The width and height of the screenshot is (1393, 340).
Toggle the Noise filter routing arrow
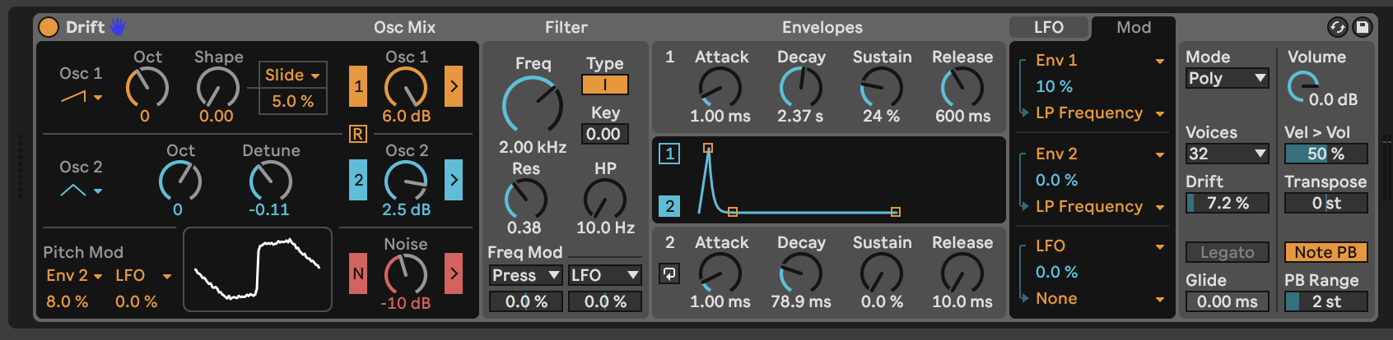(454, 273)
